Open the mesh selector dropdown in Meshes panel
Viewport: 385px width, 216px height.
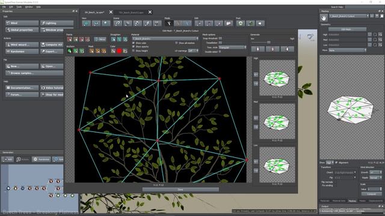(349, 16)
